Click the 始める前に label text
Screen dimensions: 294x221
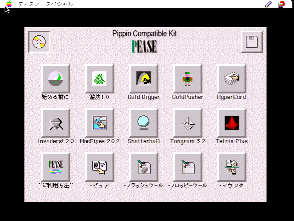click(x=55, y=97)
